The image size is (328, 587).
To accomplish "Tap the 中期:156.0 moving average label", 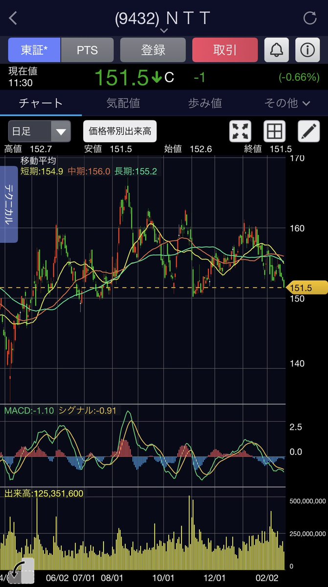I will pos(89,171).
